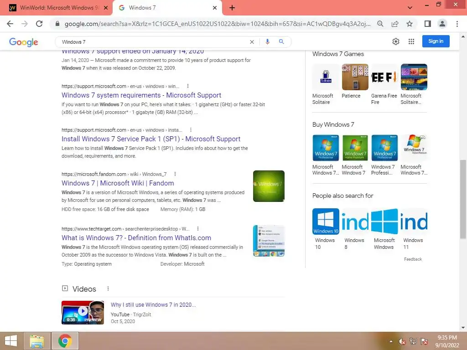Click the browser forward arrow
Viewport: 467px width, 350px height.
point(25,24)
